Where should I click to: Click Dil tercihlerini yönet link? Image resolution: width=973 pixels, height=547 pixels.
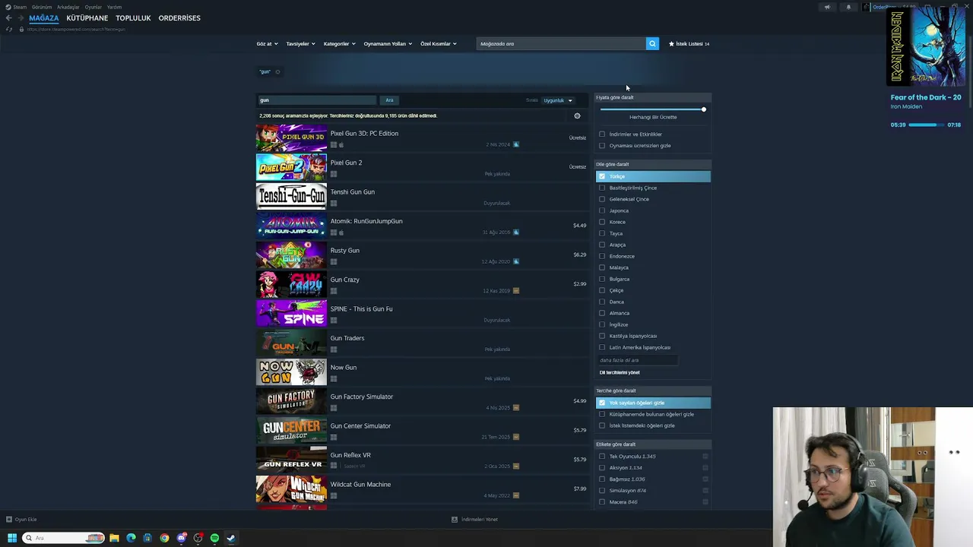(x=620, y=372)
